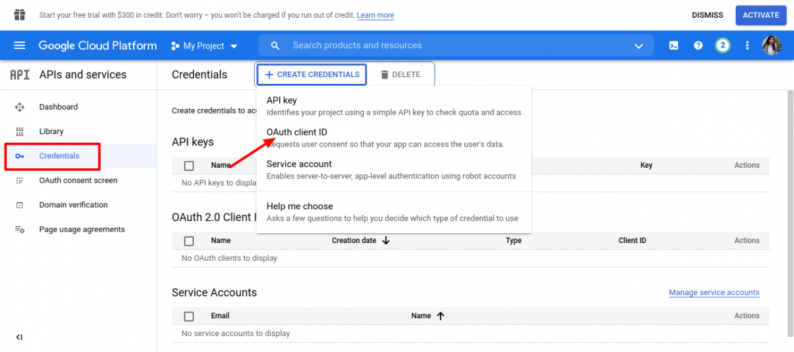Click the OAuth consent screen icon

pos(19,180)
